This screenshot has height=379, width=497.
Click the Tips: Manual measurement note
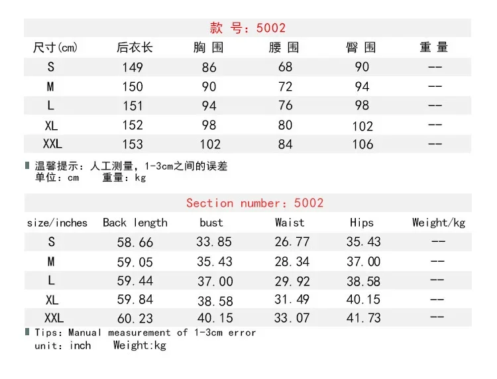pyautogui.click(x=145, y=333)
